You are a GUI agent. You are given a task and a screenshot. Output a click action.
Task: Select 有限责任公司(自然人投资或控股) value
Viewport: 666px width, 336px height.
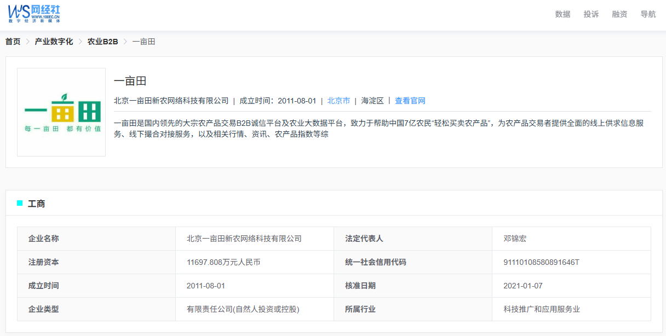(x=243, y=309)
